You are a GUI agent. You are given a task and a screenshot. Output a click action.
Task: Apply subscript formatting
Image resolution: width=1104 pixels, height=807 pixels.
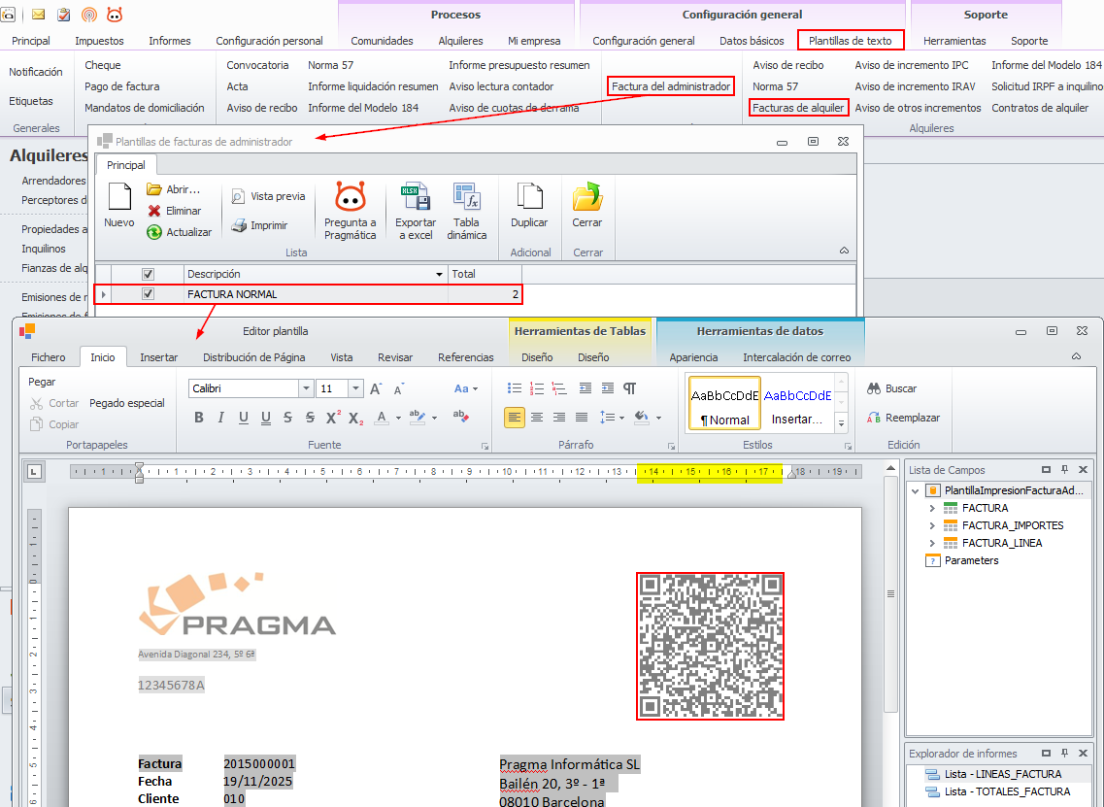(x=355, y=418)
